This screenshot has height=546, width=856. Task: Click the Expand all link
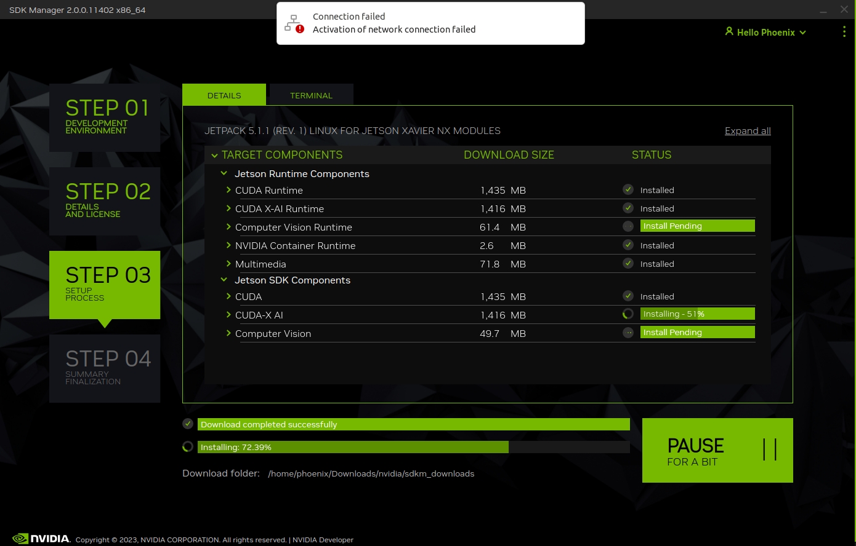coord(748,130)
